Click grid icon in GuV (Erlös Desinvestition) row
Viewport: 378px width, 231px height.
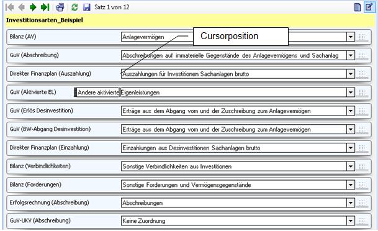[x=362, y=111]
